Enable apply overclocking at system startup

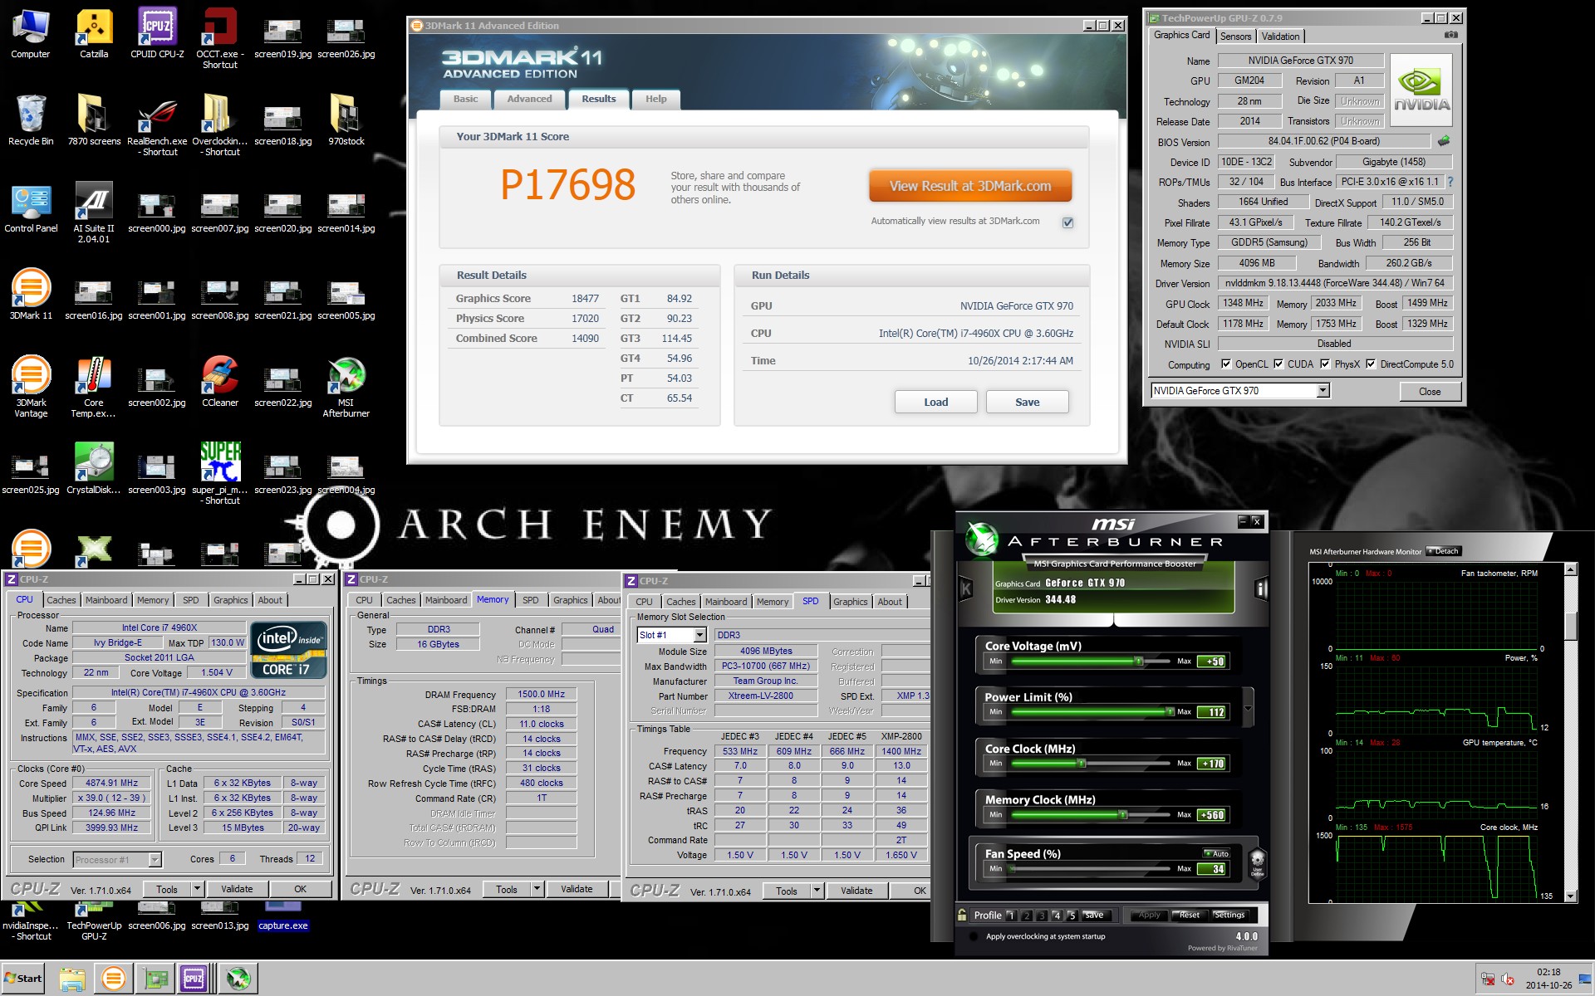tap(973, 936)
